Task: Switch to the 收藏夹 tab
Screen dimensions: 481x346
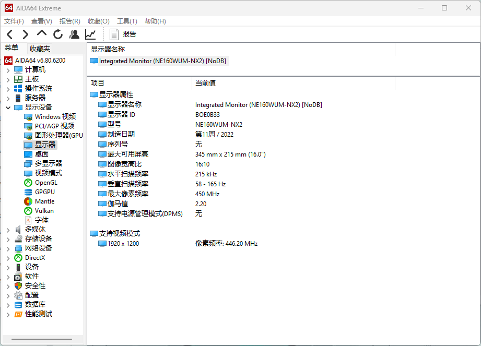Action: tap(40, 49)
